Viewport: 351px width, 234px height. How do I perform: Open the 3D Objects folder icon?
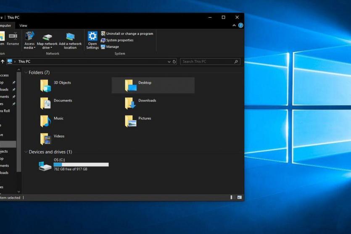(x=45, y=86)
